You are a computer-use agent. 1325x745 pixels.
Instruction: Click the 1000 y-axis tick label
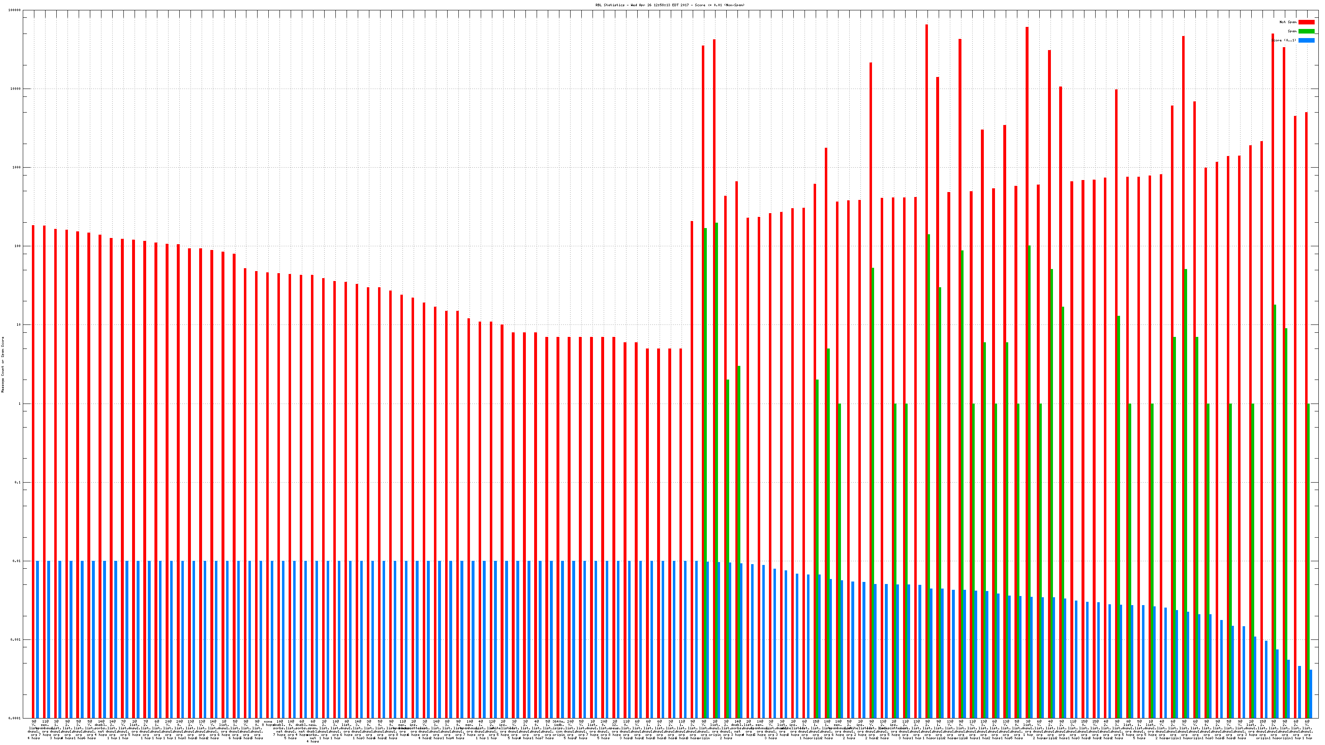(x=17, y=168)
